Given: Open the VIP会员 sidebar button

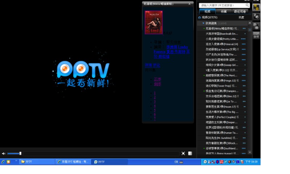Looking at the screenshot, I should (x=256, y=35).
